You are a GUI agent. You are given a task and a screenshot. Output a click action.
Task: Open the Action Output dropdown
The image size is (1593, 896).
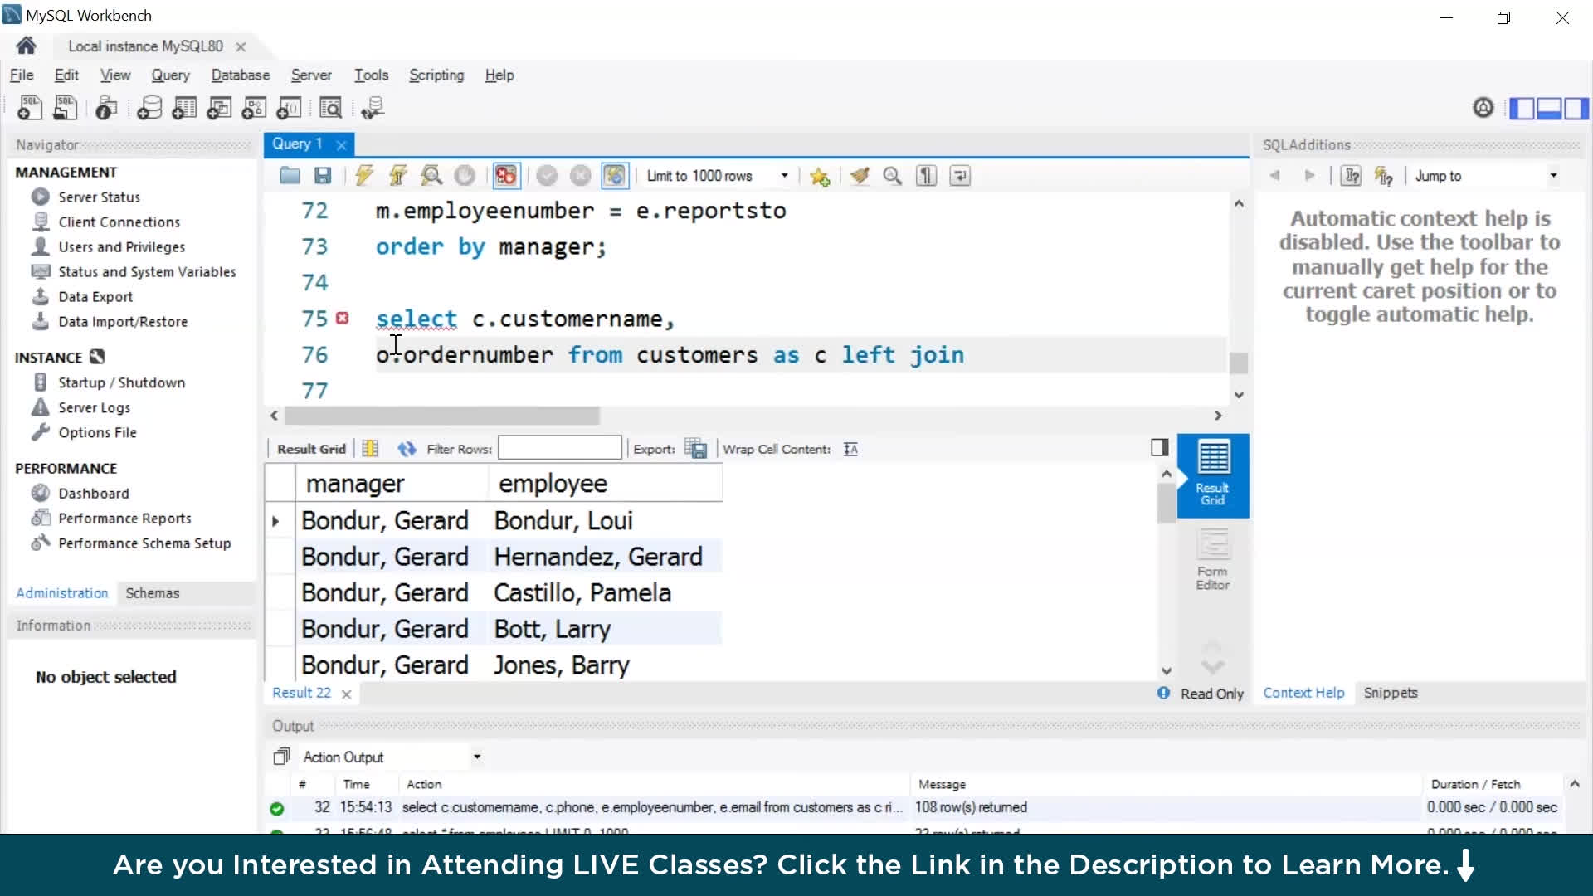point(477,757)
